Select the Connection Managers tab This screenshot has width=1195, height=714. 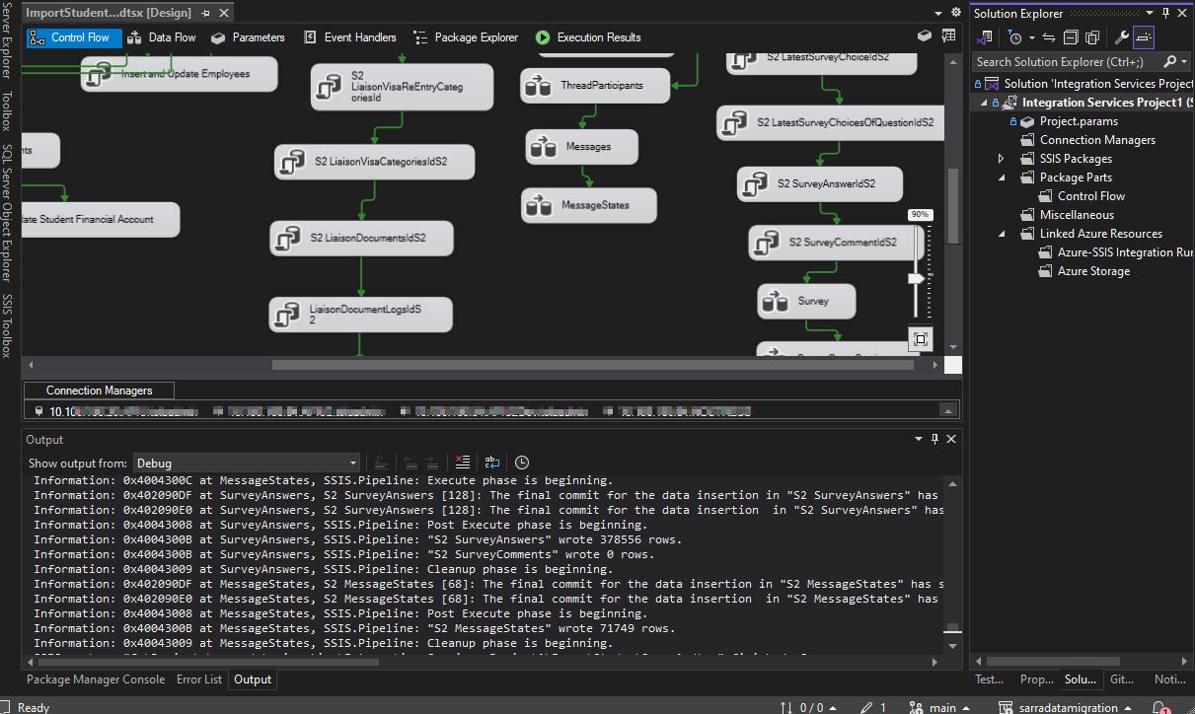[99, 391]
